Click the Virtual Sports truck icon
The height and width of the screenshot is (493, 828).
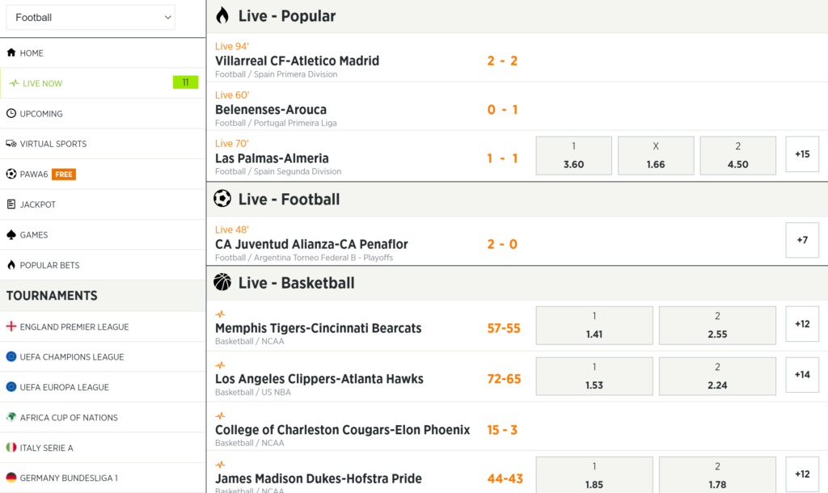click(11, 144)
